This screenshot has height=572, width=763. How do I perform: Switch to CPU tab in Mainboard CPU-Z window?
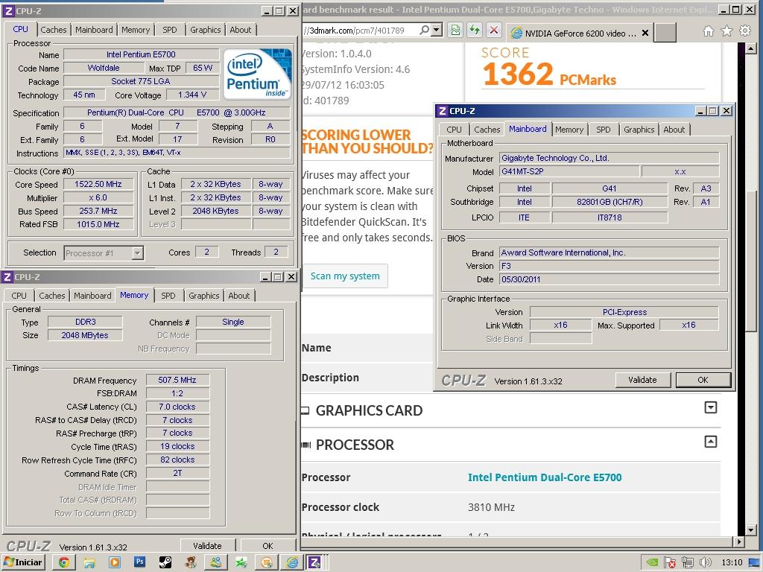(x=454, y=130)
